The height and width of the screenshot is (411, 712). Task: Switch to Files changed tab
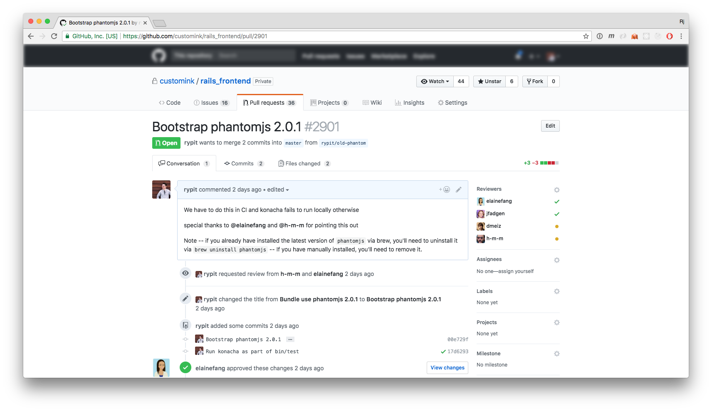tap(304, 163)
